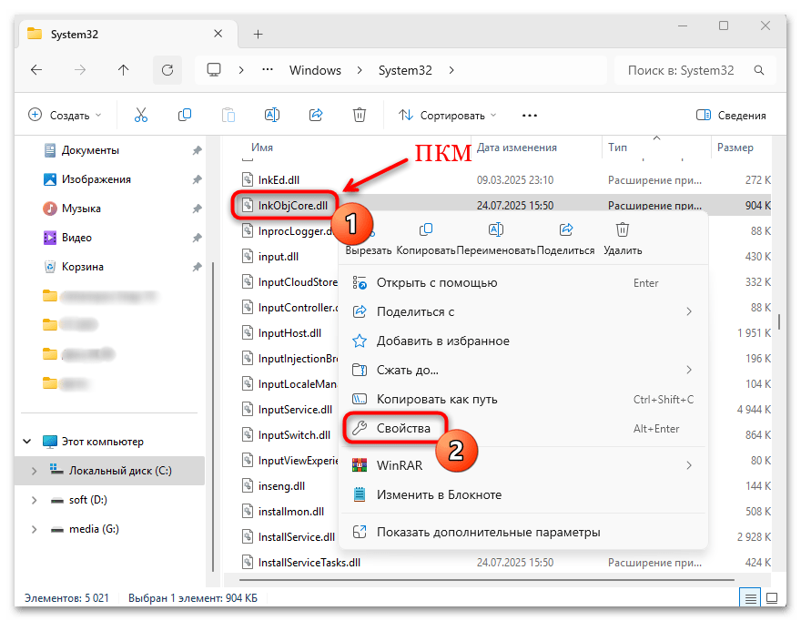Image resolution: width=801 pixels, height=621 pixels.
Task: Click the Refresh button in navigation bar
Action: click(x=167, y=70)
